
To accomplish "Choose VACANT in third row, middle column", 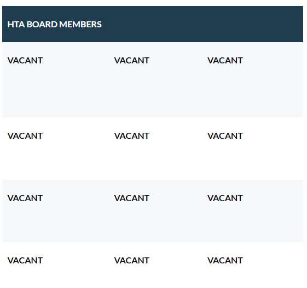I will click(132, 198).
